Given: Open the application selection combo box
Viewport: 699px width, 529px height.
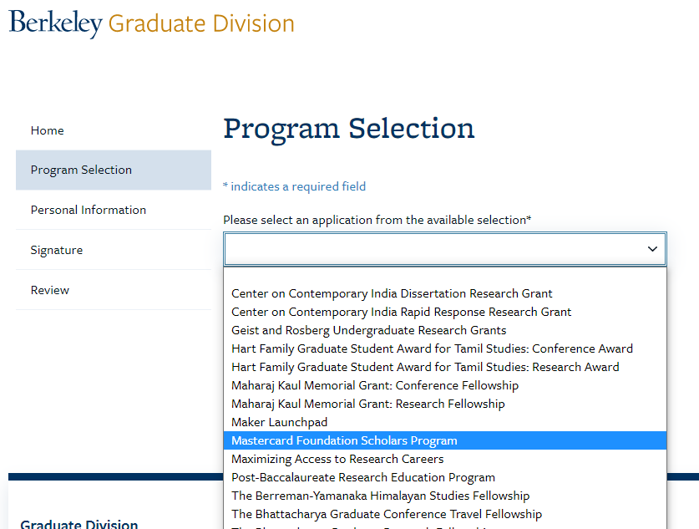Looking at the screenshot, I should [x=434, y=249].
